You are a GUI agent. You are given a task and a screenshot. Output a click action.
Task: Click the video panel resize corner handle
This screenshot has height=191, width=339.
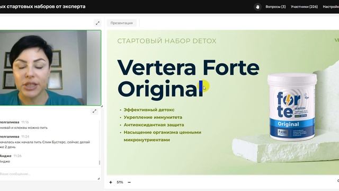pos(102,106)
